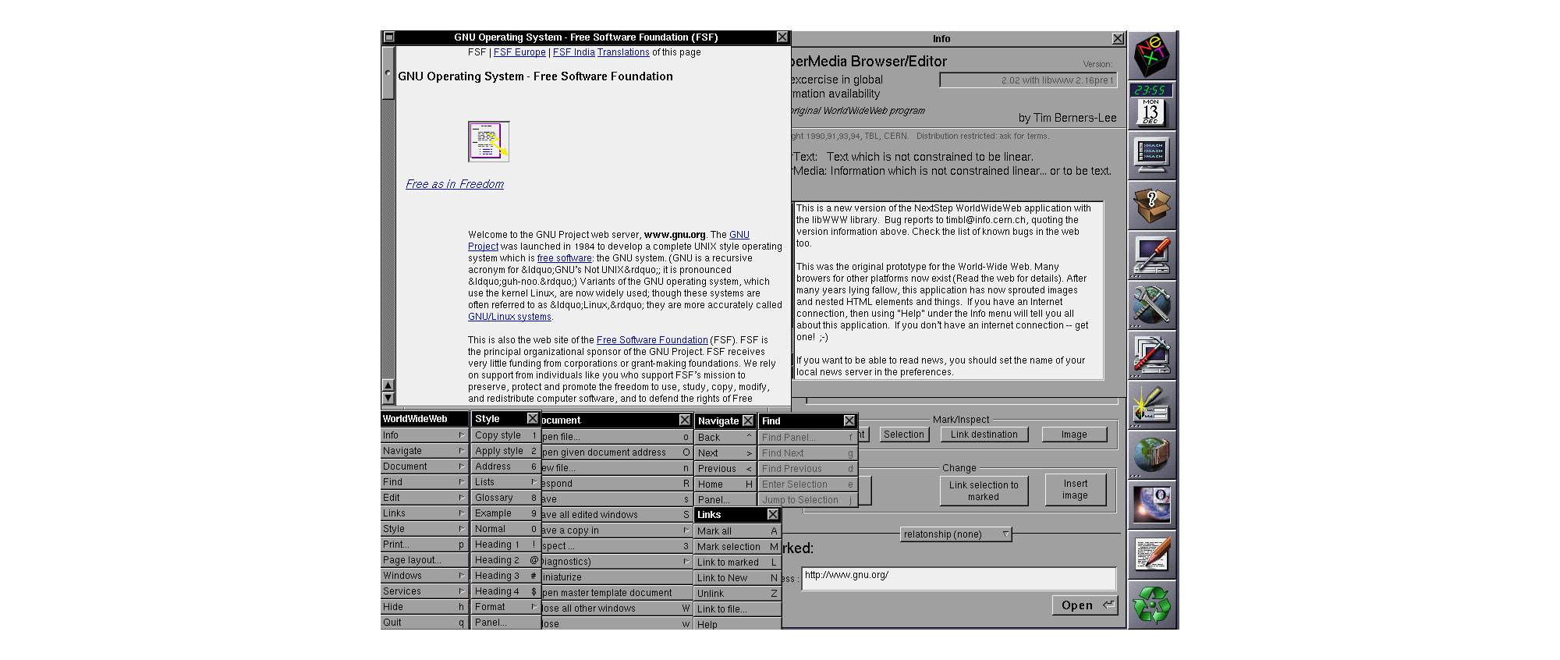Click the scroll down arrow in GNU window
This screenshot has height=660, width=1560.
pyautogui.click(x=388, y=398)
